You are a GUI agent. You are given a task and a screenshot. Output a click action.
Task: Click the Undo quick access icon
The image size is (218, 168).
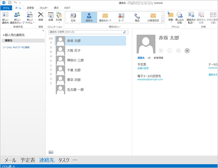pyautogui.click(x=15, y=3)
